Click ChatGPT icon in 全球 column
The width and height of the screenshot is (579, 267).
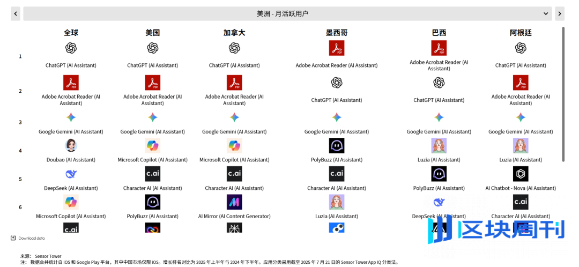coord(71,48)
